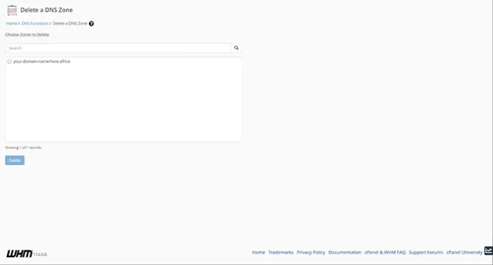Open the Privacy Policy footer link
Screen dimensions: 493x265
point(311,252)
